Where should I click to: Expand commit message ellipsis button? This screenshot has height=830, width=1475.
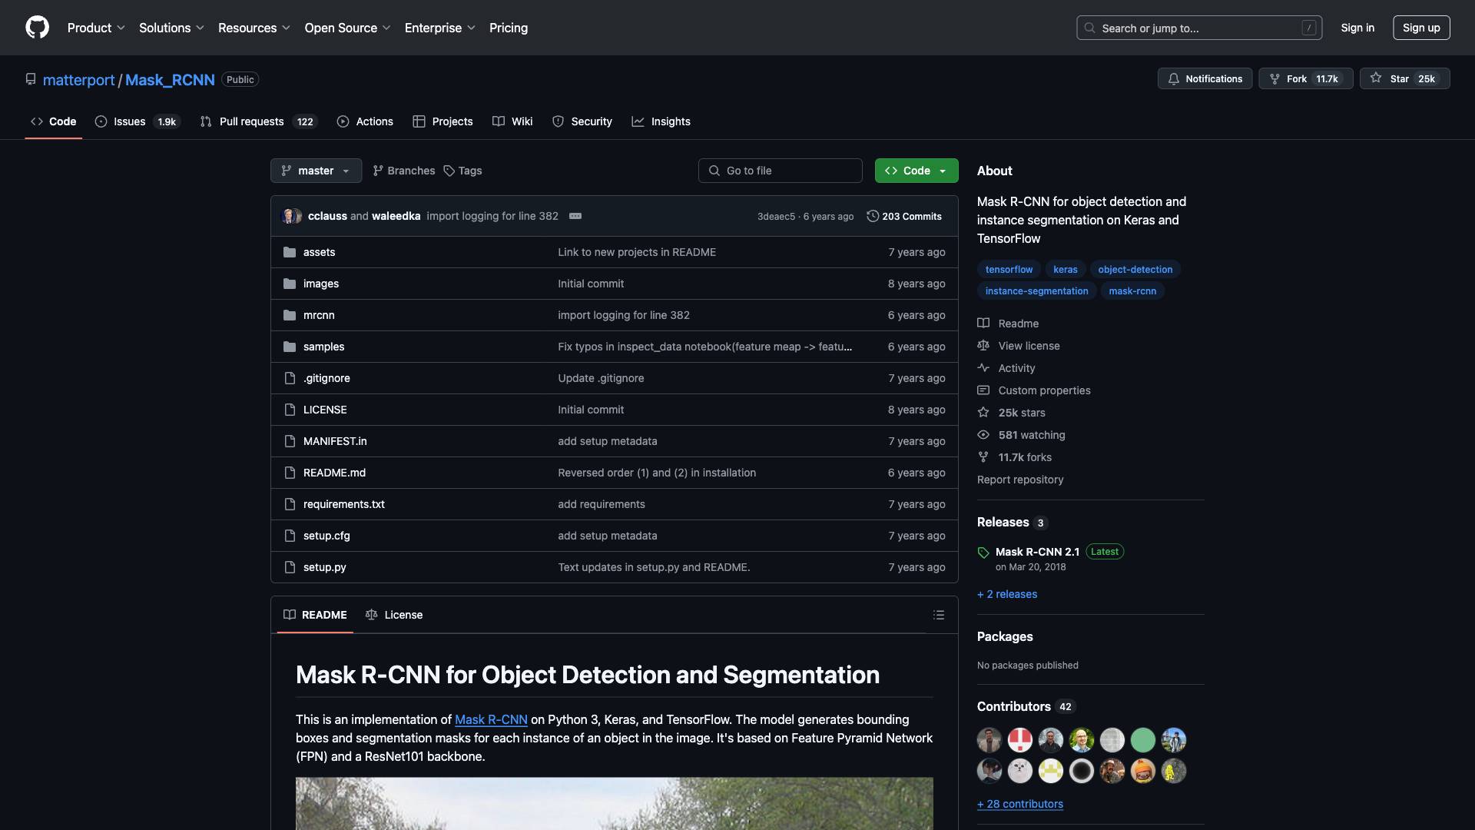click(575, 216)
